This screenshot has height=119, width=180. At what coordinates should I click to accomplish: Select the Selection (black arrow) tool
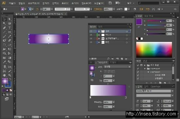click(4, 19)
